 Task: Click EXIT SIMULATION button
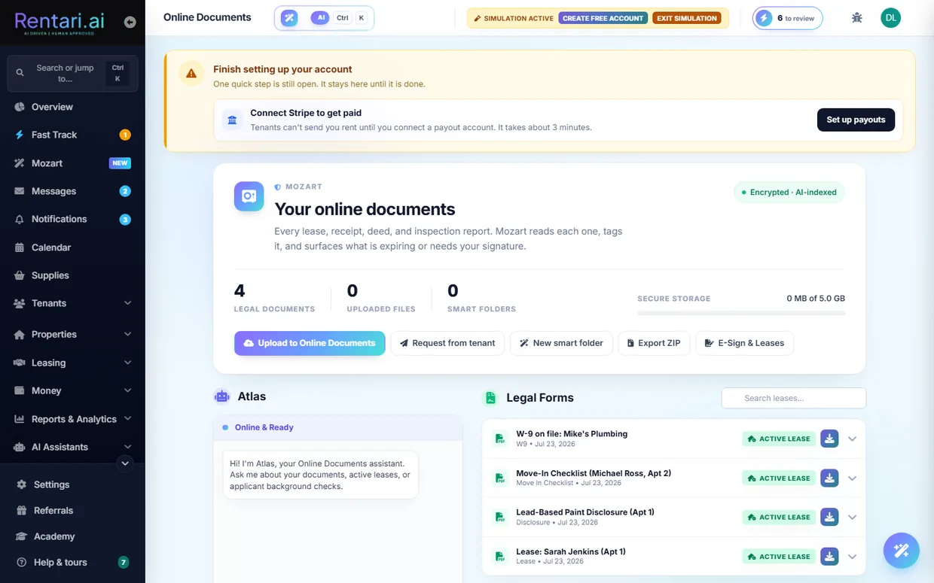pos(686,18)
